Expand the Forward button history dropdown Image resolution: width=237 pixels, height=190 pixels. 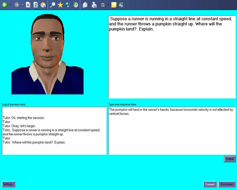22,5
